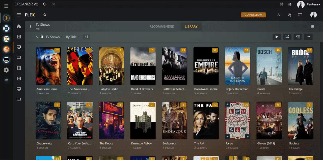Open Plex settings wrench icon
This screenshot has height=160, width=323.
[x=289, y=15]
